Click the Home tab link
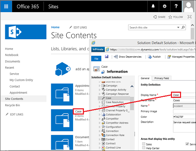This screenshot has height=151, width=196. pyautogui.click(x=55, y=27)
